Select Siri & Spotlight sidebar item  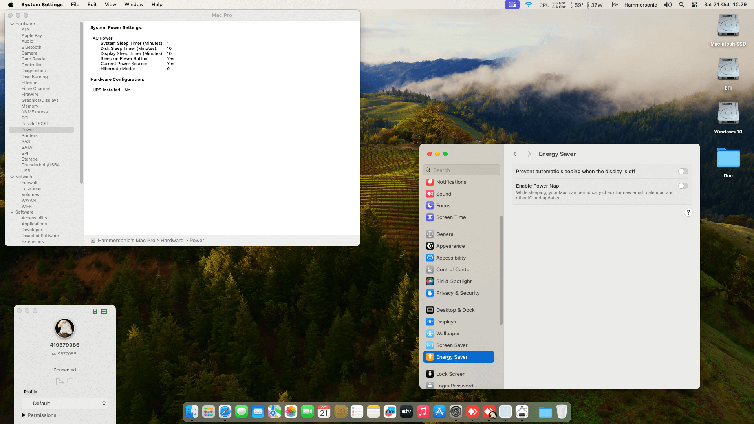click(x=454, y=281)
